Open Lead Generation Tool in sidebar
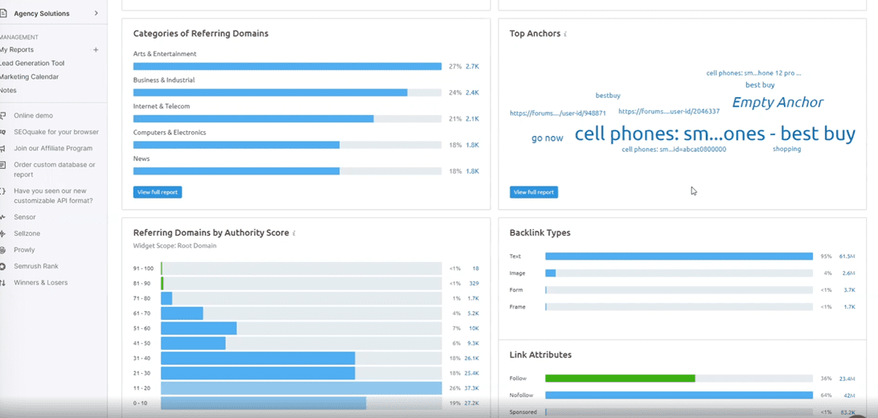 point(32,64)
